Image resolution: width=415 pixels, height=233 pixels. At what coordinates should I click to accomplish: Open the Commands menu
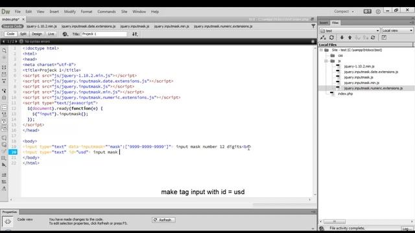tap(106, 12)
